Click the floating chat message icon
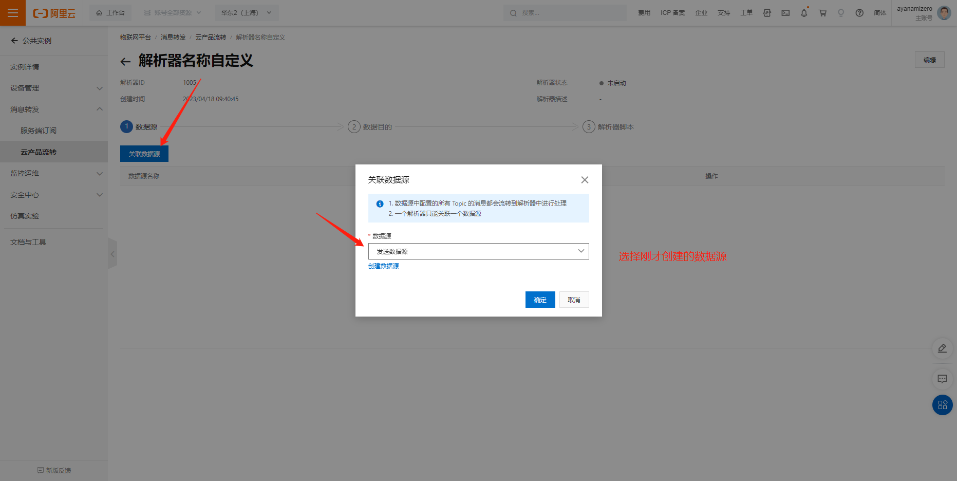The image size is (957, 481). click(x=942, y=379)
